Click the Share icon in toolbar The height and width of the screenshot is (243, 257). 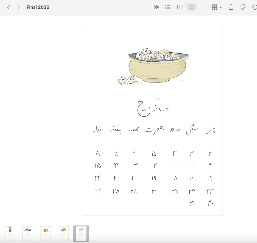click(231, 7)
